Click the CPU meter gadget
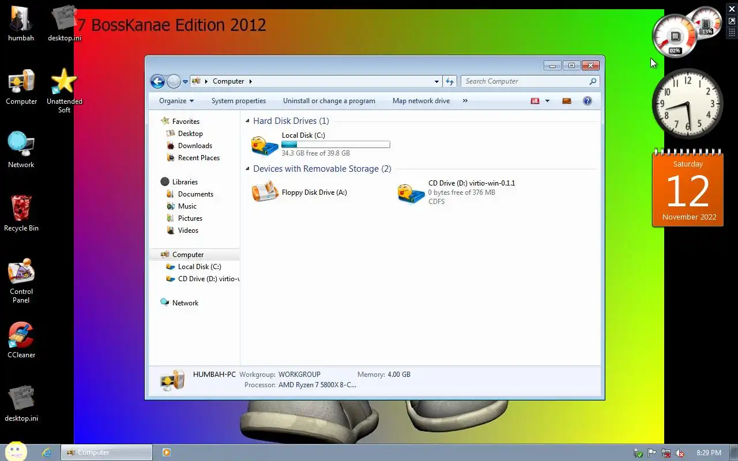Viewport: 738px width, 461px height. (x=675, y=36)
